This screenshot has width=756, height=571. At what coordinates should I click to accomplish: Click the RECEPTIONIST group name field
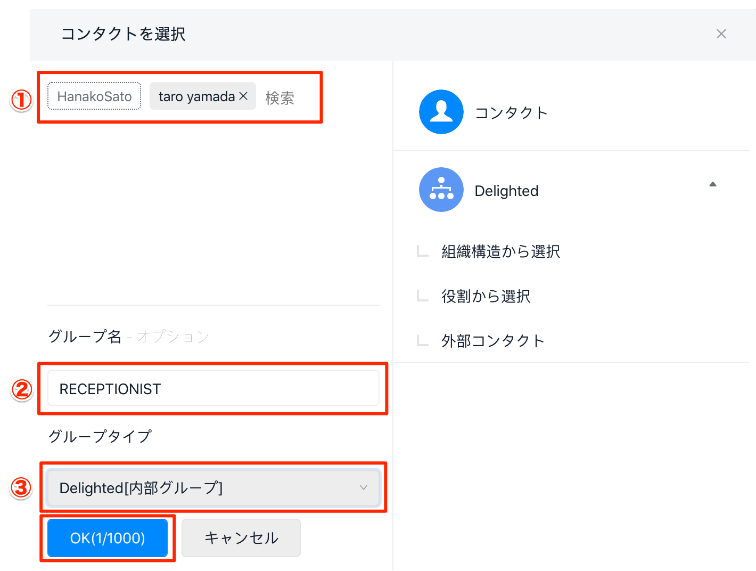point(213,389)
